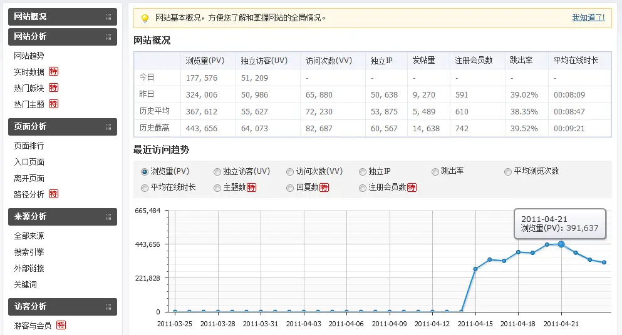Click the red 特 badge beside 回复数
622x335 pixels.
(324, 187)
